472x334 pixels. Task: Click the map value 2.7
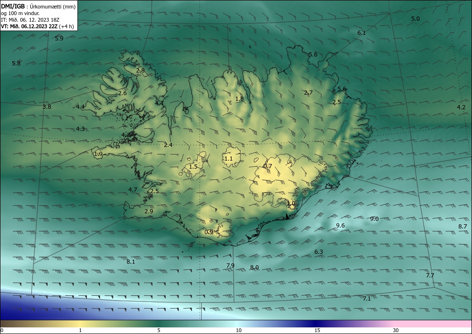coord(308,92)
